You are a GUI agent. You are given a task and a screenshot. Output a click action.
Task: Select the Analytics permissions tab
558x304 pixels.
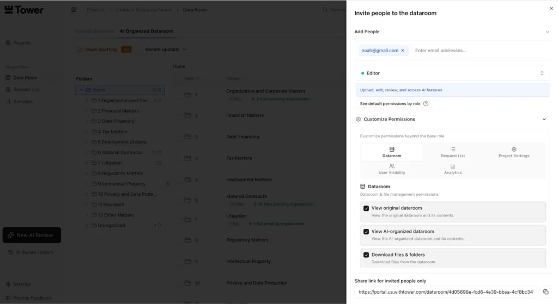click(453, 169)
